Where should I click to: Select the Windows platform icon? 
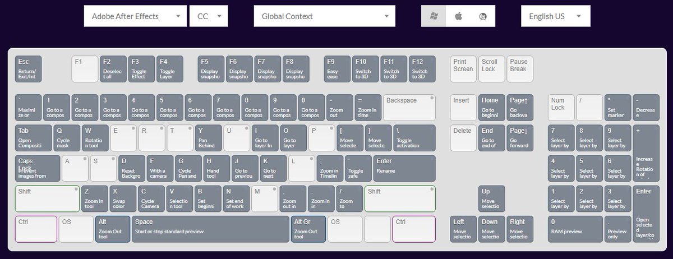pyautogui.click(x=434, y=16)
